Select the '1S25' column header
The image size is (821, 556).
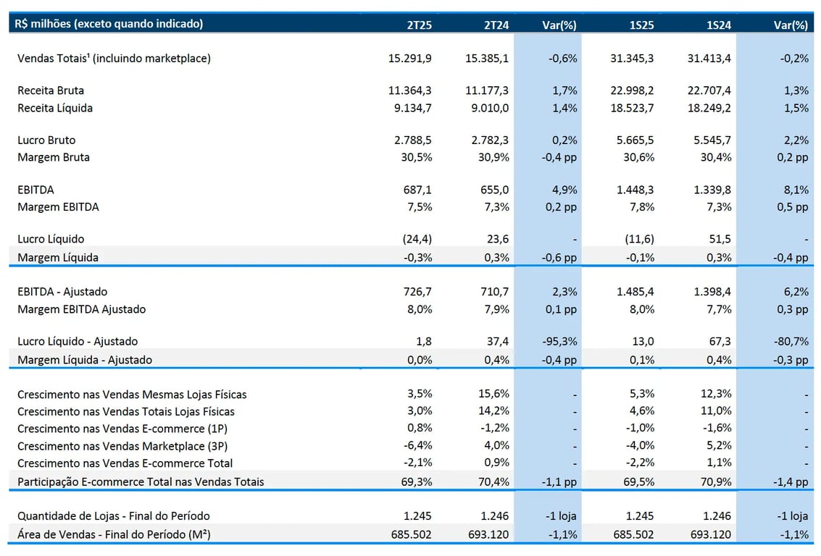tap(641, 25)
